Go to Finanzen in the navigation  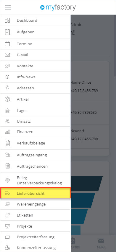[x=35, y=132]
